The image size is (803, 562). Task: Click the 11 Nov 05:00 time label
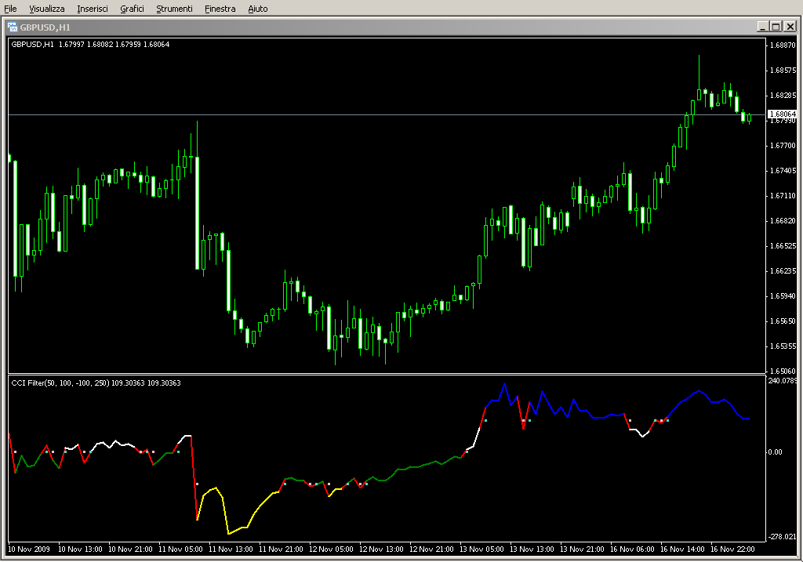(180, 549)
